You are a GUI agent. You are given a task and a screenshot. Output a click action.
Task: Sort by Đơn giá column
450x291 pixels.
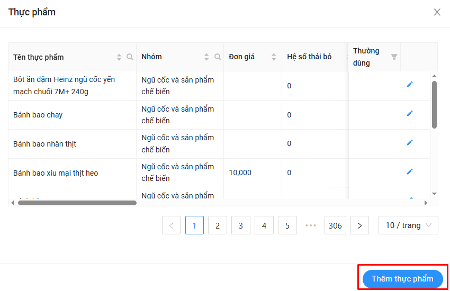tap(274, 57)
